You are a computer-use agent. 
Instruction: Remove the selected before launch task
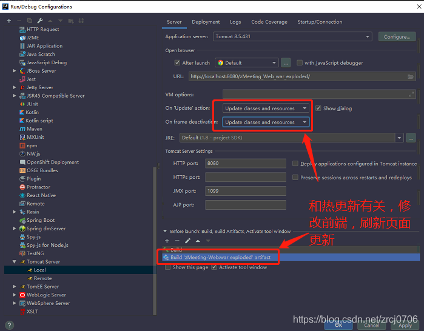click(x=177, y=241)
